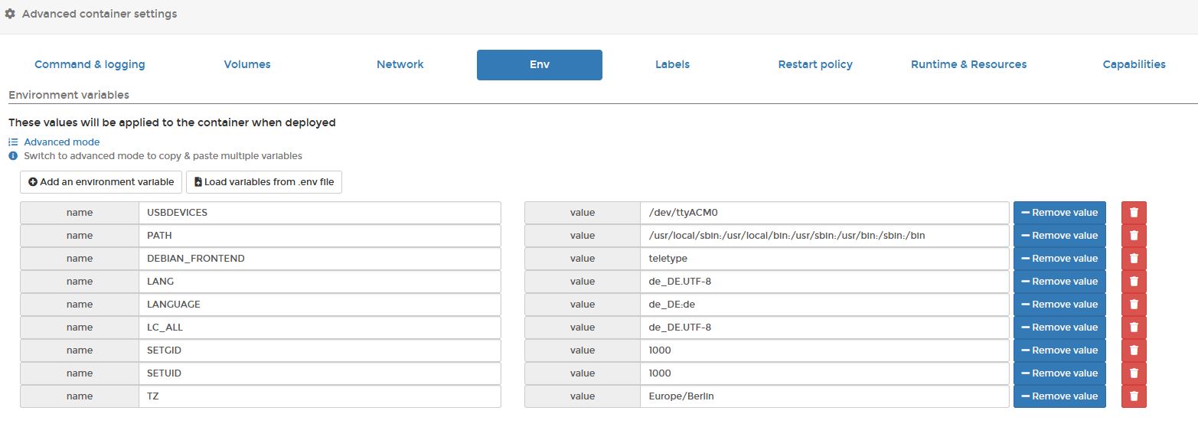
Task: Go to the Restart policy tab
Action: pyautogui.click(x=815, y=65)
